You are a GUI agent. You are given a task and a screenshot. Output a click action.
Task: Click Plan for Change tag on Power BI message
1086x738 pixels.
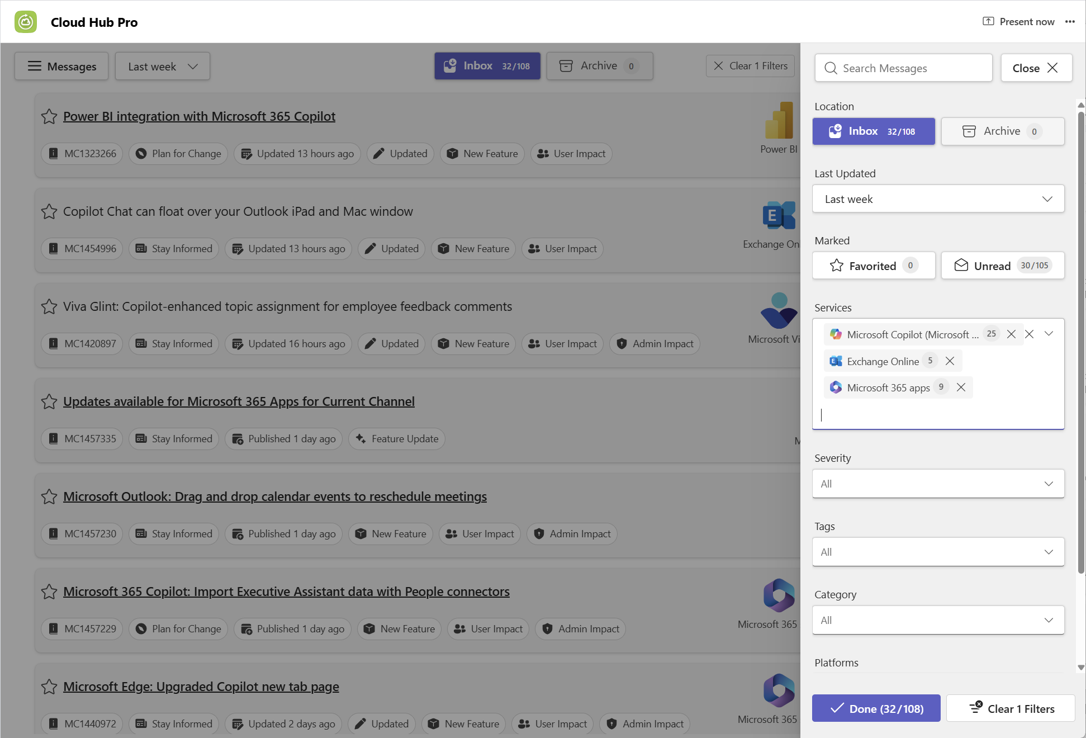(x=178, y=154)
